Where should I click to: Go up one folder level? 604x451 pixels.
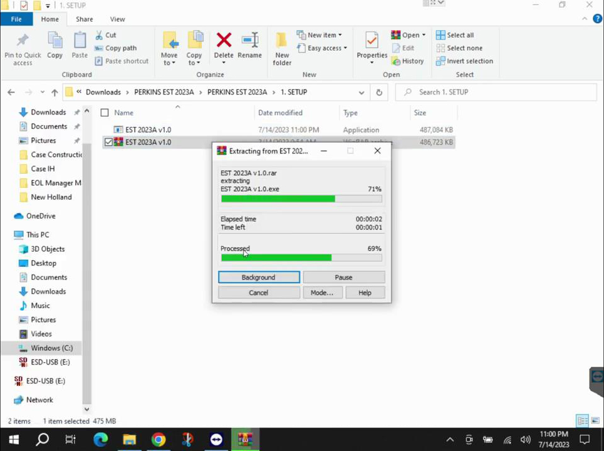55,93
